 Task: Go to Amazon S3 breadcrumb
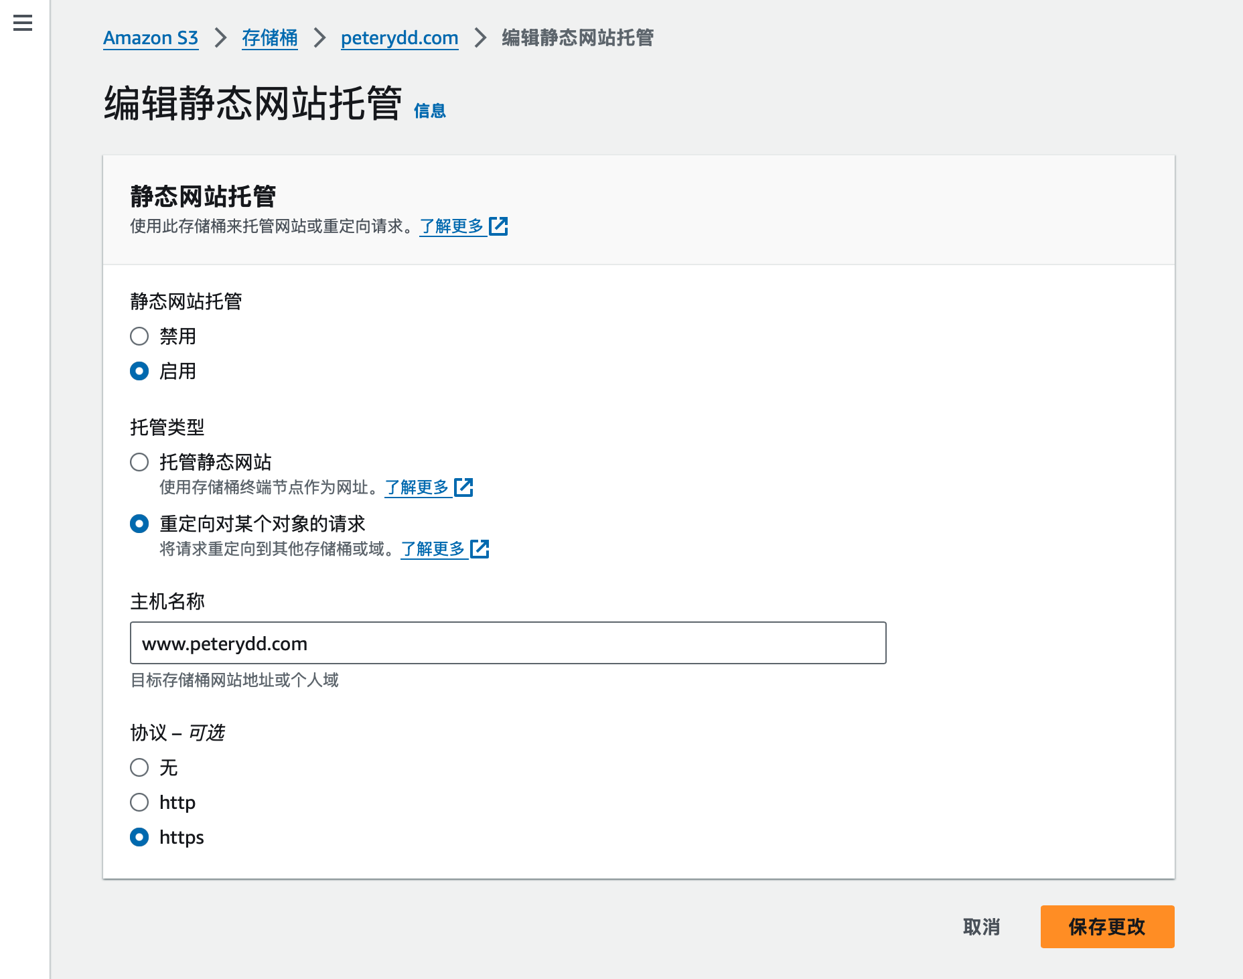(x=151, y=38)
